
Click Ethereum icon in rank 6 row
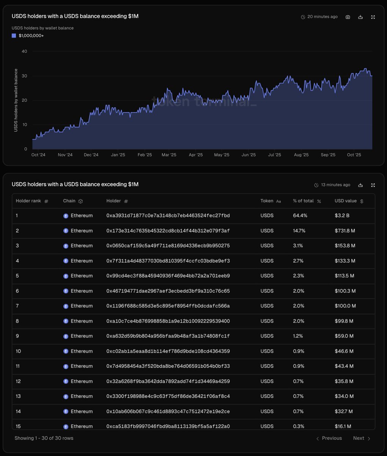click(66, 291)
